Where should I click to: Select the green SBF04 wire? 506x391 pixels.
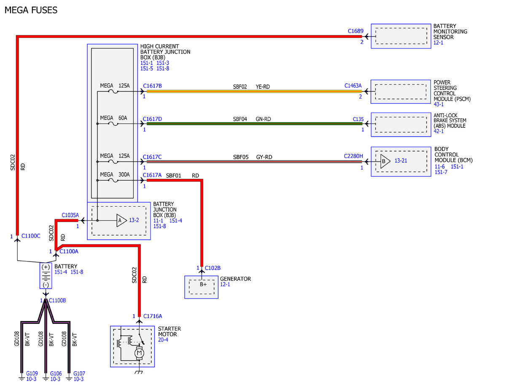click(254, 124)
